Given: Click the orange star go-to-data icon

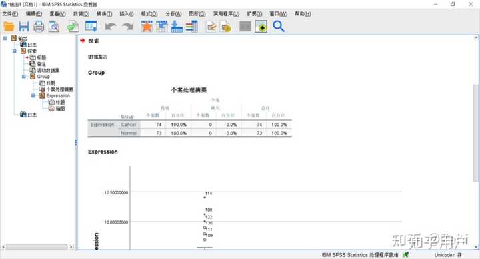Looking at the screenshot, I should coord(147,27).
